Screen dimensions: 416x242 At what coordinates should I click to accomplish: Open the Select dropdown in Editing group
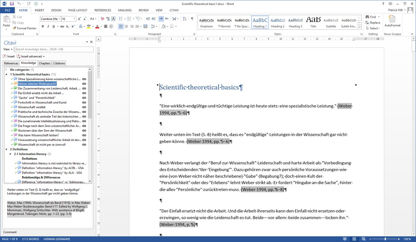[x=372, y=28]
